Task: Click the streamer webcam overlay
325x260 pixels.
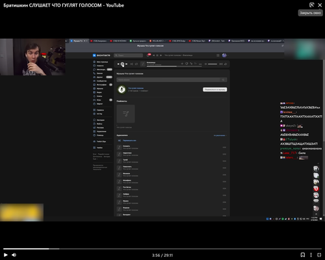Action: coord(32,57)
